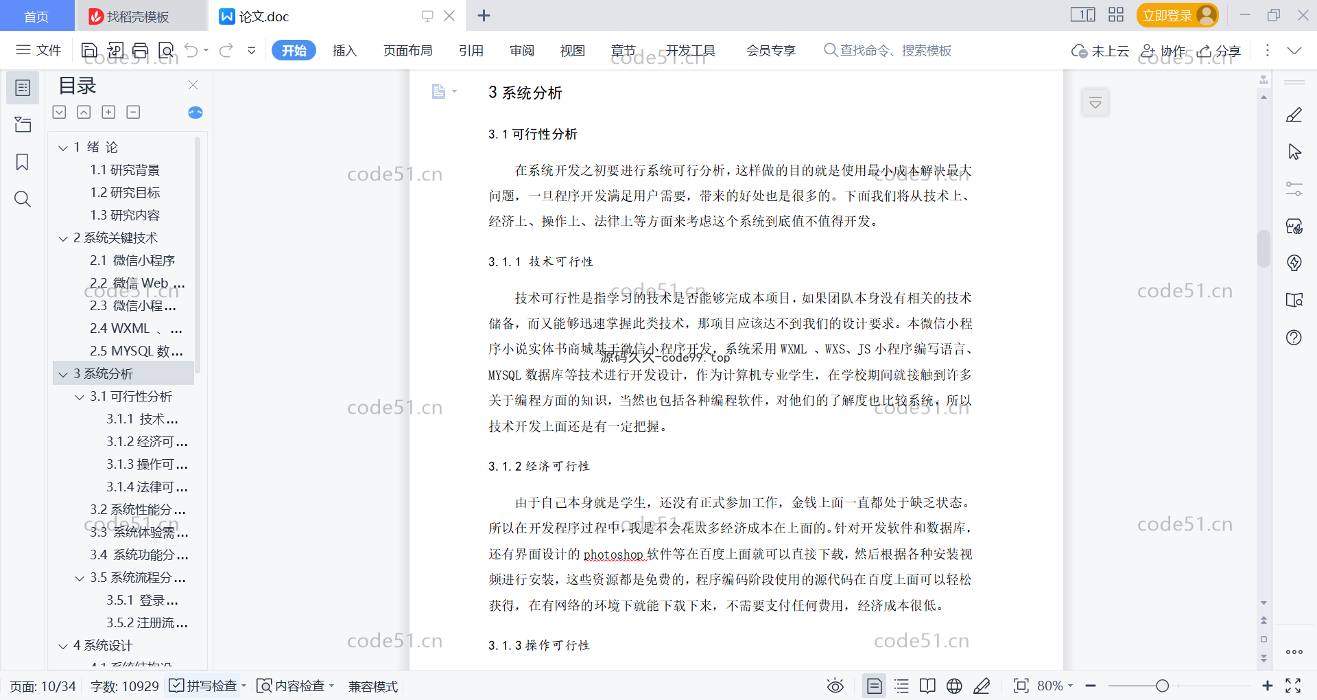
Task: Collapse all outline levels icon
Action: coord(84,112)
